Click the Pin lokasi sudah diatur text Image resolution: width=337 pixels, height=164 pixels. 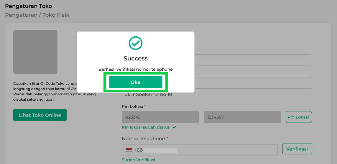[146, 127]
